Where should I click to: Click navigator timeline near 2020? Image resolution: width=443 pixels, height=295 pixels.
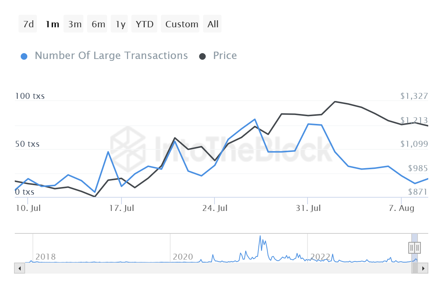pyautogui.click(x=183, y=256)
